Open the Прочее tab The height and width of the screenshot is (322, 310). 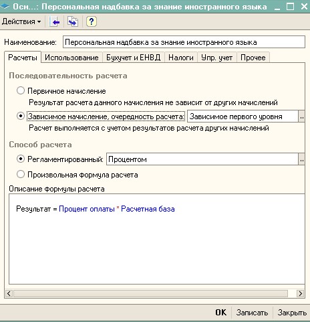pyautogui.click(x=253, y=58)
